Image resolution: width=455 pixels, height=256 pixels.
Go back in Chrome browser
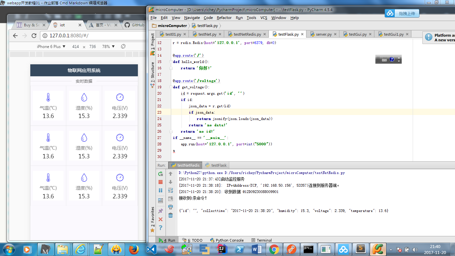click(15, 36)
